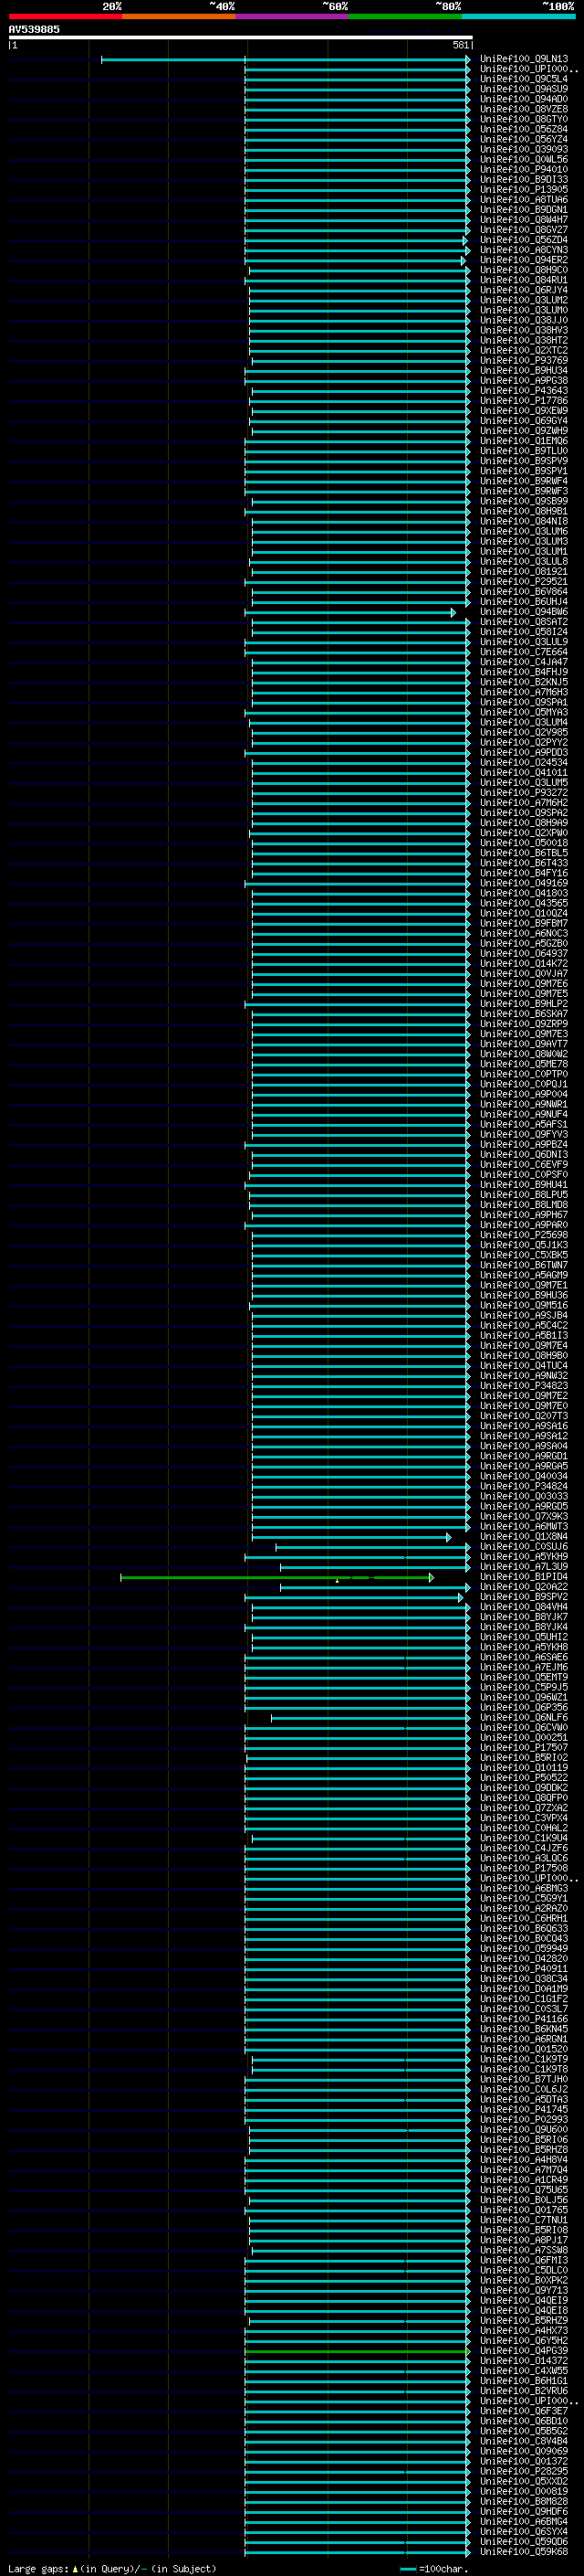Select hit label UniRef100_A6BMG4
This screenshot has width=584, height=2576.
click(x=523, y=2522)
